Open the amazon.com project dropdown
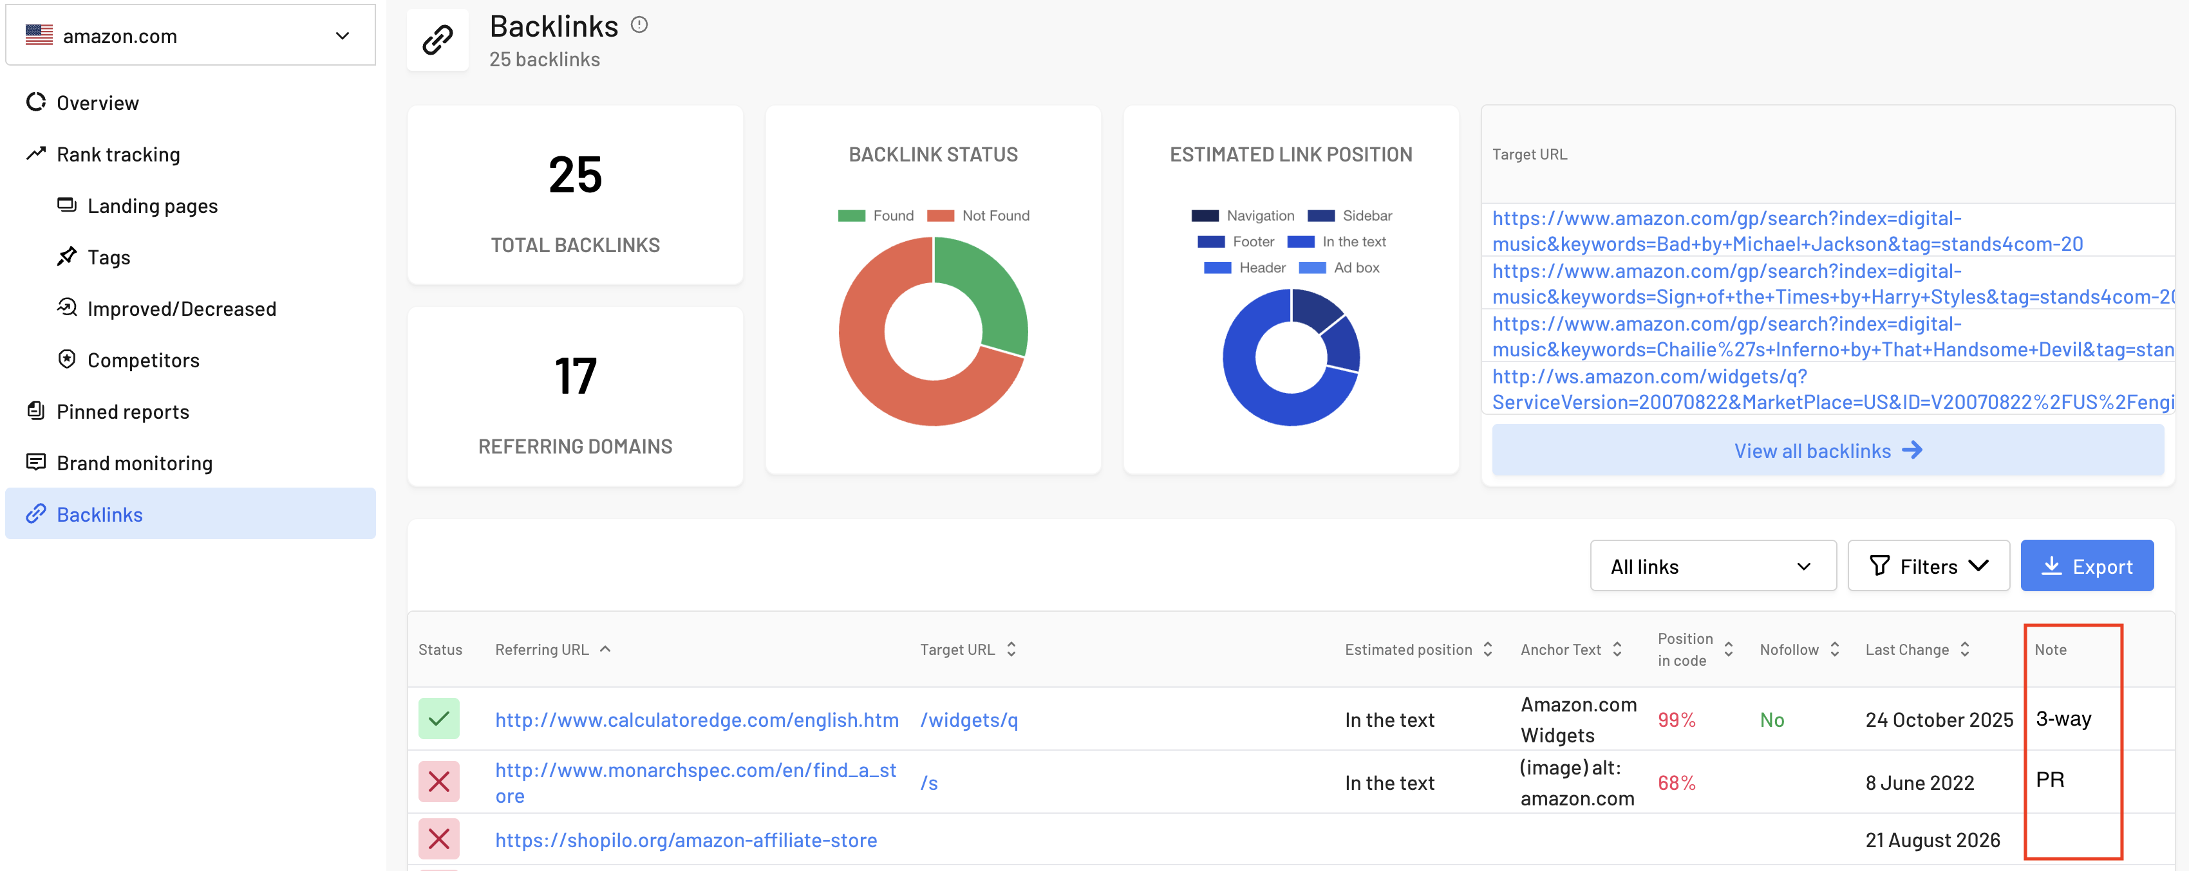The height and width of the screenshot is (871, 2189). coord(191,35)
